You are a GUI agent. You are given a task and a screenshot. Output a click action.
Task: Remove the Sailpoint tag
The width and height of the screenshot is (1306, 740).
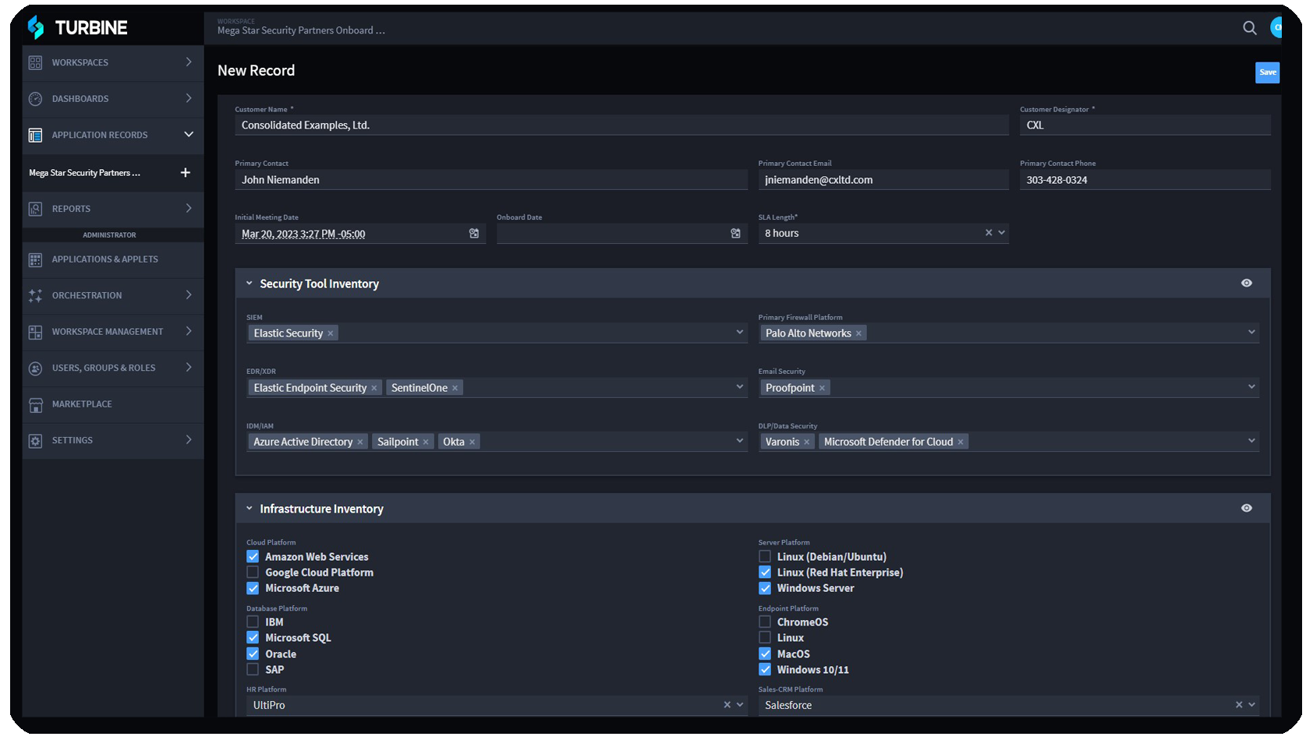(426, 442)
